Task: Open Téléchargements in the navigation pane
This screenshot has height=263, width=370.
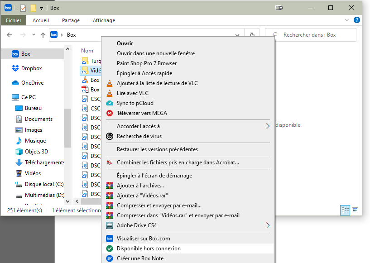Action: coord(39,163)
